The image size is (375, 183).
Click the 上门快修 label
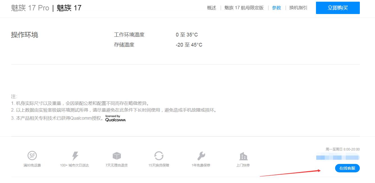click(x=243, y=165)
